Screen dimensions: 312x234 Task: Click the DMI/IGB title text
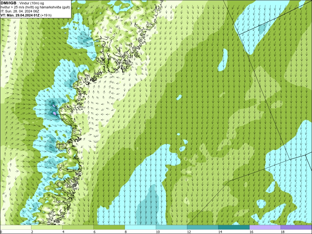click(8, 3)
